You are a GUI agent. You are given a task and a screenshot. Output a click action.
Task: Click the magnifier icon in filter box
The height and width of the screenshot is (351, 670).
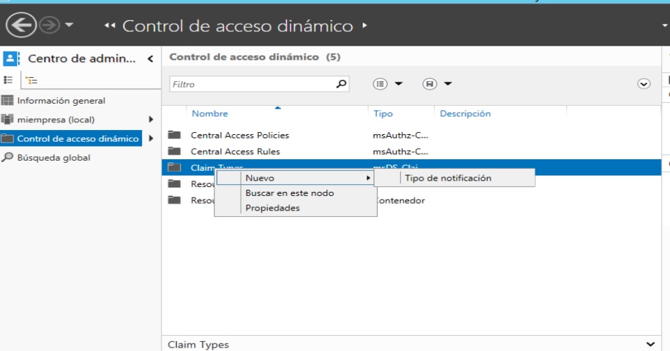[x=341, y=84]
